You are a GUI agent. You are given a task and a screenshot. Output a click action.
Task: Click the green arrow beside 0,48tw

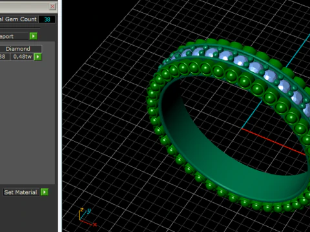[x=37, y=57]
